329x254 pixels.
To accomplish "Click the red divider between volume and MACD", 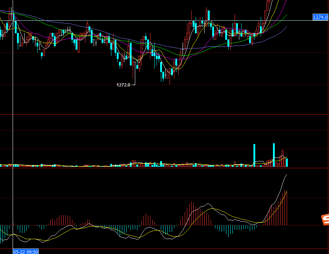I will 163,168.
